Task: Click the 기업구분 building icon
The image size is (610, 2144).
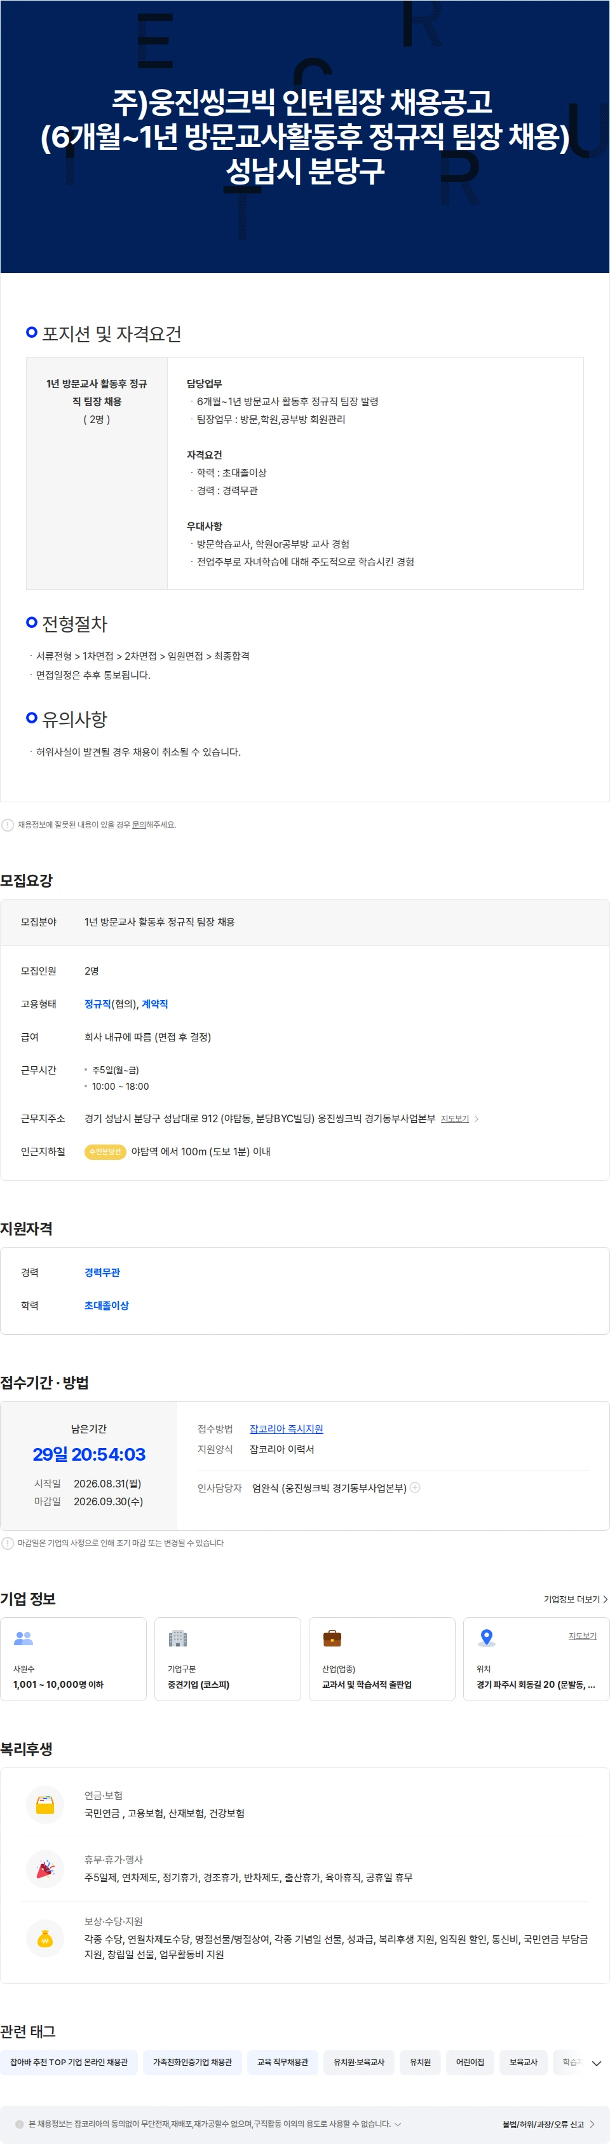Action: pyautogui.click(x=178, y=1638)
